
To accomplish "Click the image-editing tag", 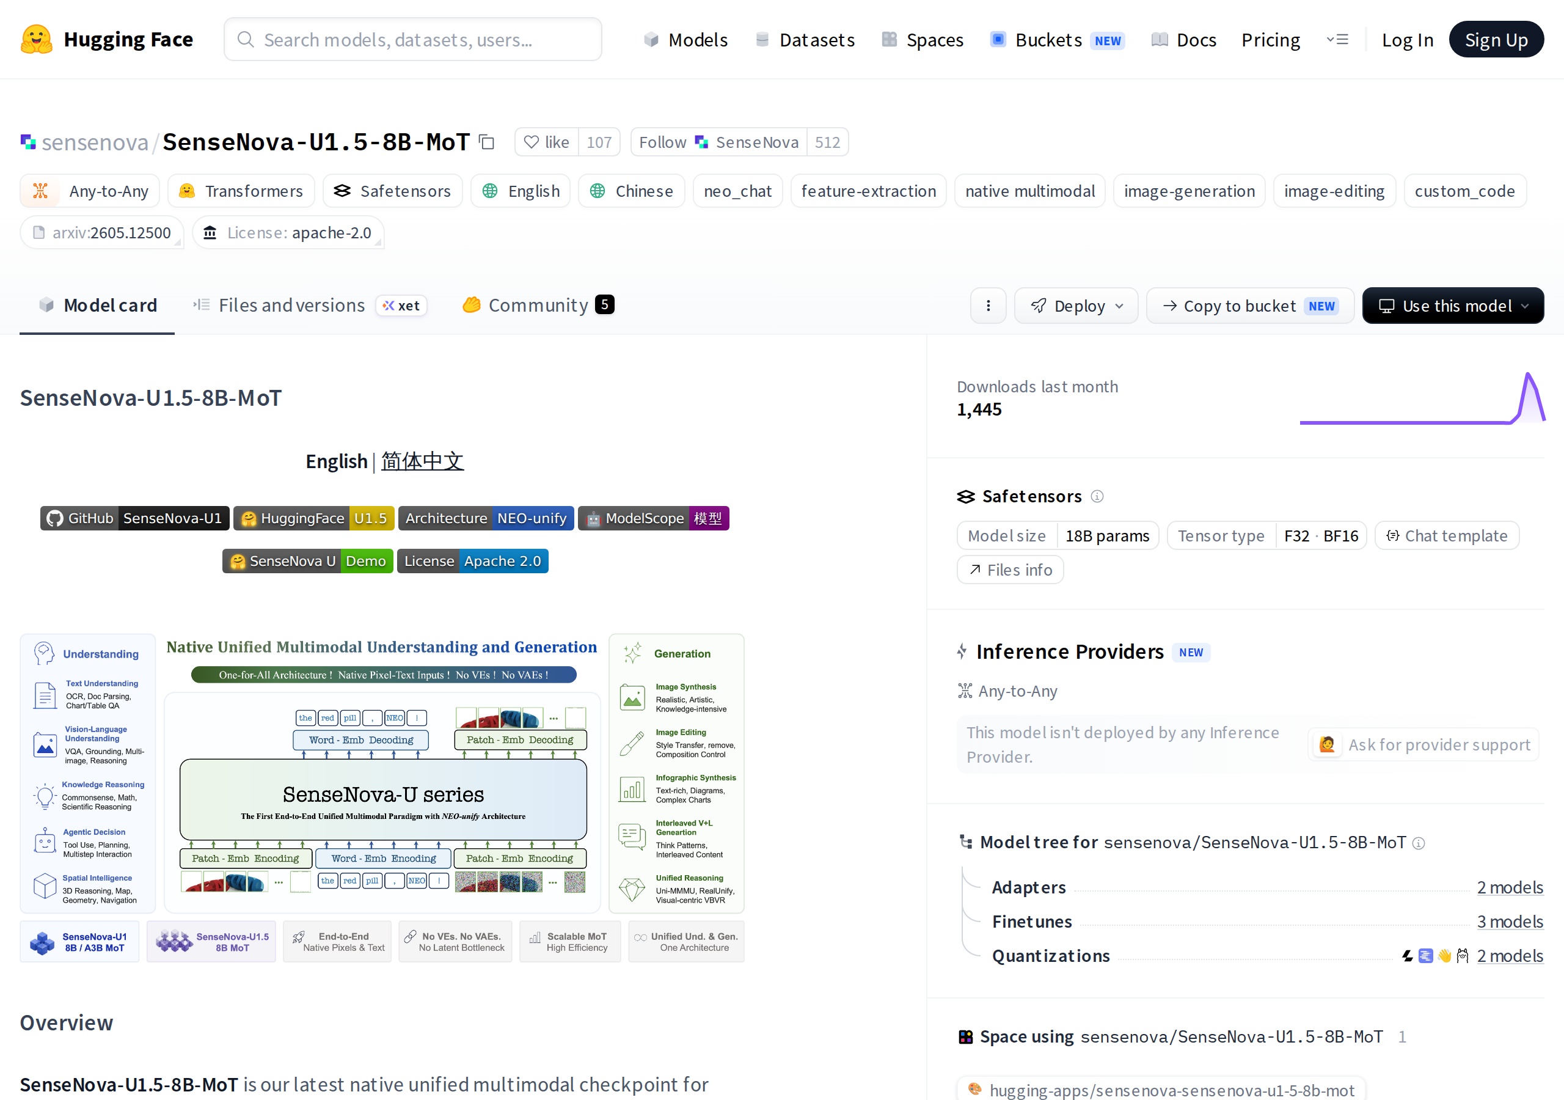I will click(1334, 191).
